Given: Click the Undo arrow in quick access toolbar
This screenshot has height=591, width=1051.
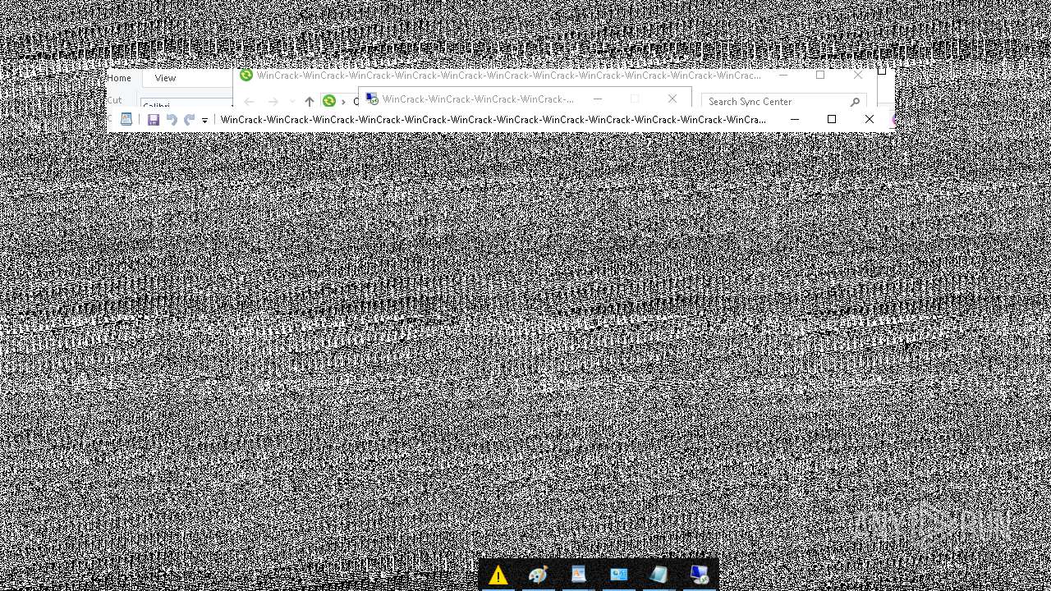Looking at the screenshot, I should (172, 120).
